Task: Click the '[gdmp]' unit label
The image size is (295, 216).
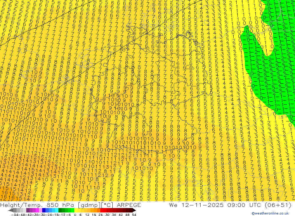Action: coord(88,205)
